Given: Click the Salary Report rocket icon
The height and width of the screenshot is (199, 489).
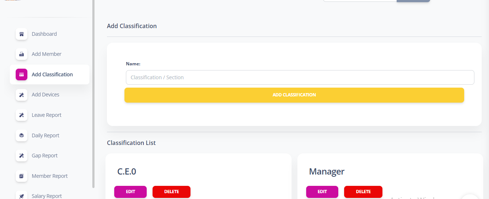Looking at the screenshot, I should (22, 196).
